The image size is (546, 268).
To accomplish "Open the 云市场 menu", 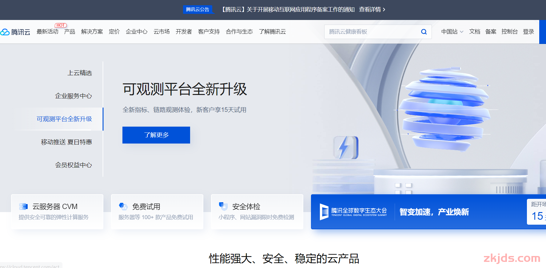I will tap(161, 32).
